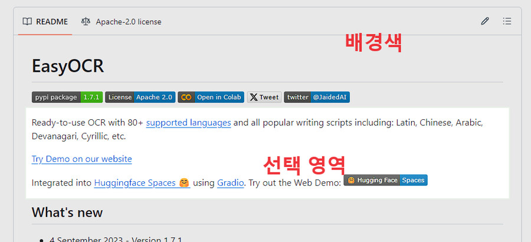Click the pypi package 1.7.1 badge
Viewport: 531px width, 242px height.
(67, 97)
